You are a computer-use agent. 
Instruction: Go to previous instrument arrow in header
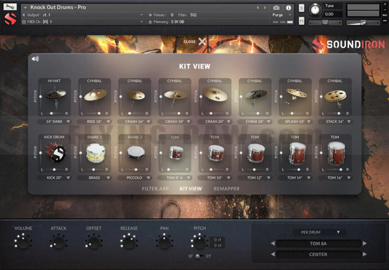point(258,8)
